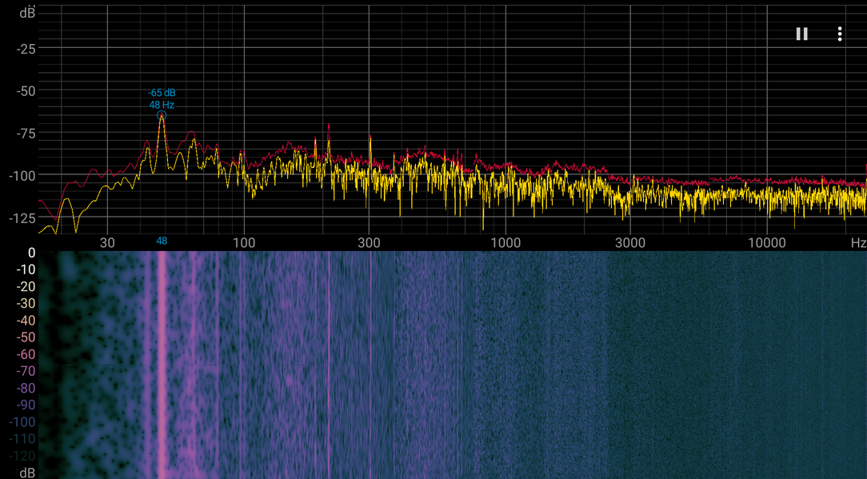The image size is (867, 479).
Task: Click the '-40' spectrogram scale label
Action: click(x=26, y=320)
